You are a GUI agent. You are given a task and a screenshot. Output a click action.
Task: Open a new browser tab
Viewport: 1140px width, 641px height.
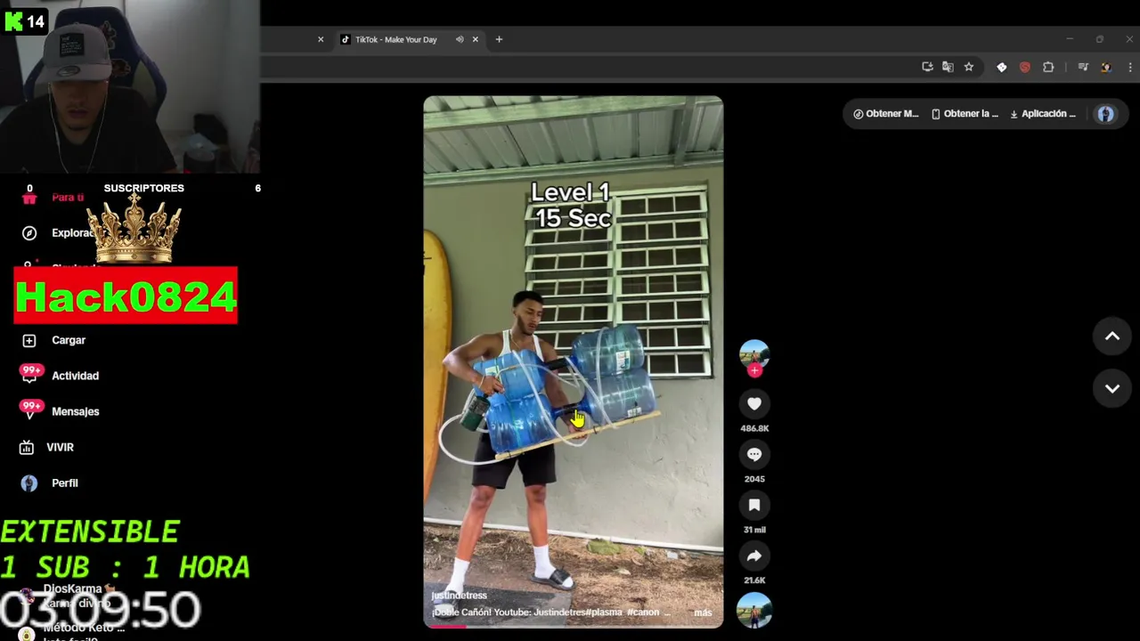coord(499,39)
